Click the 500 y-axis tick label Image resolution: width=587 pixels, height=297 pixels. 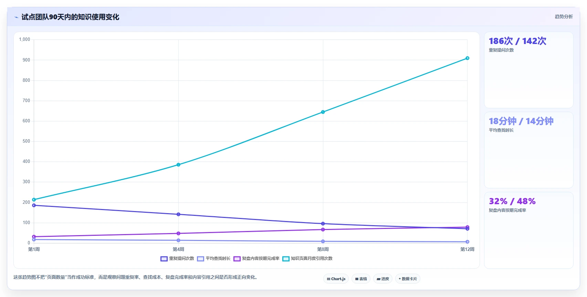pyautogui.click(x=26, y=141)
